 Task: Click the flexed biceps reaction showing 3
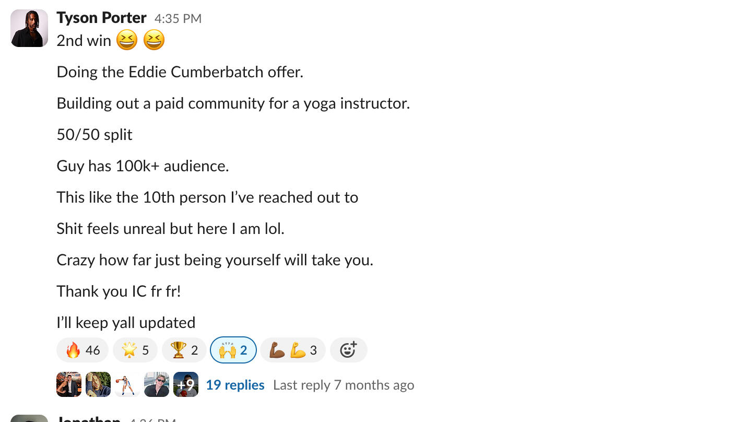click(x=293, y=350)
